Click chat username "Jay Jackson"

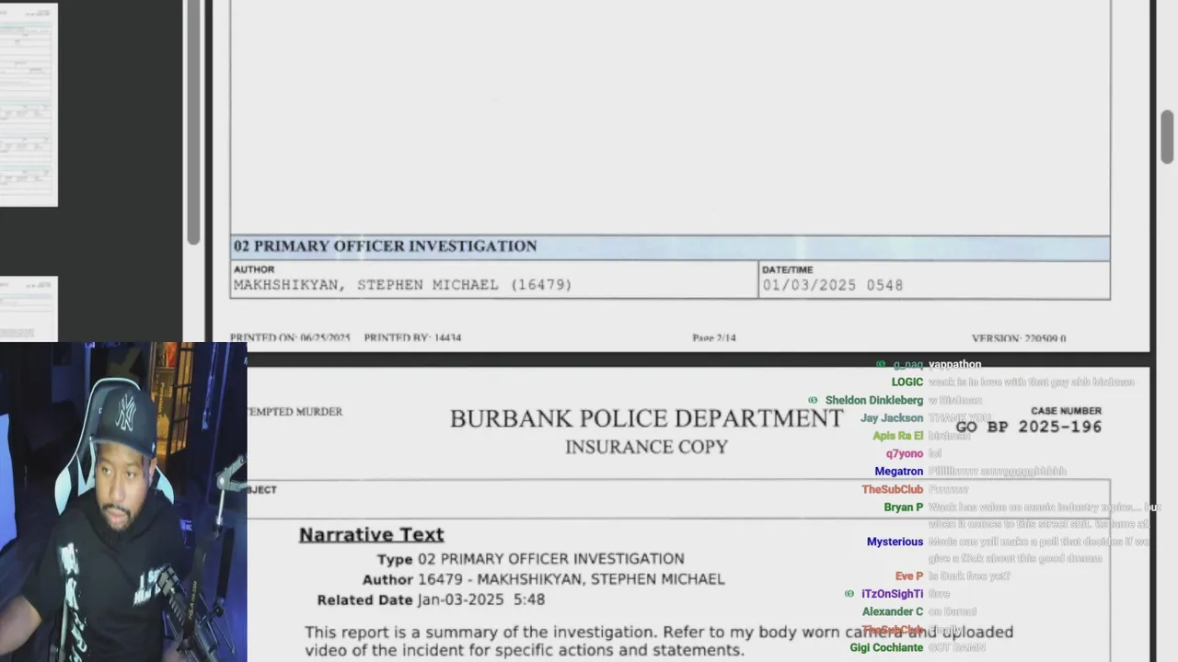pos(892,417)
